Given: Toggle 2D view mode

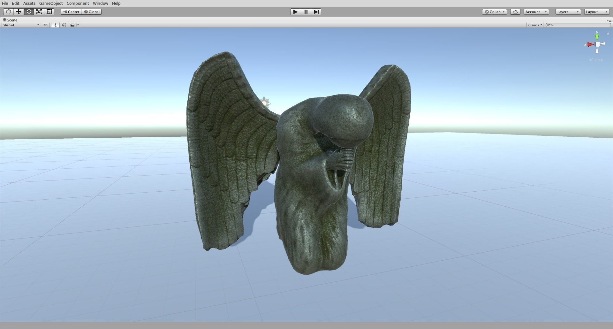Looking at the screenshot, I should coord(45,25).
